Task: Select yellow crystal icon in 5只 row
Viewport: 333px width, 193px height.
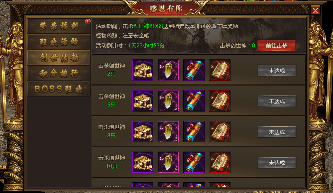Action: pos(168,101)
